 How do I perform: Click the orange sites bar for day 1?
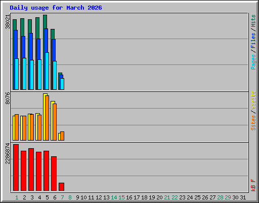(17, 127)
